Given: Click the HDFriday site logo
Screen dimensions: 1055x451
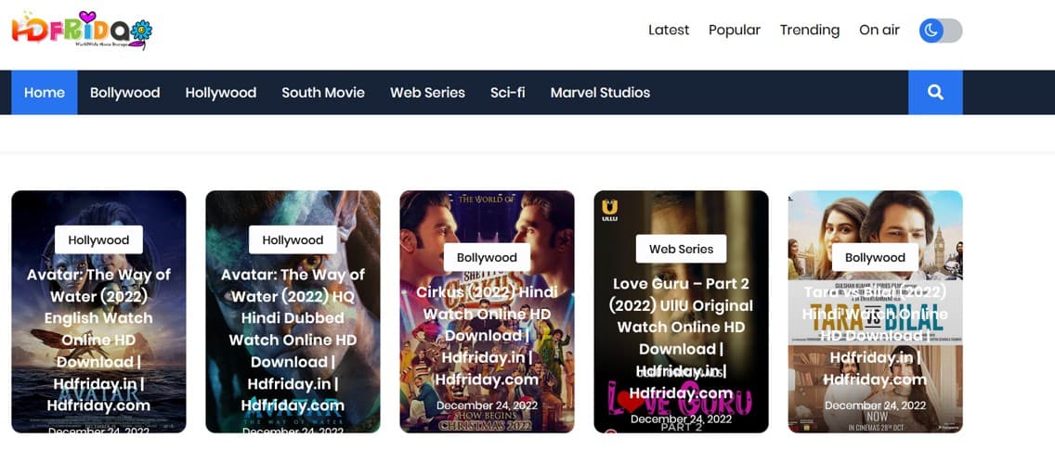Looking at the screenshot, I should (82, 31).
